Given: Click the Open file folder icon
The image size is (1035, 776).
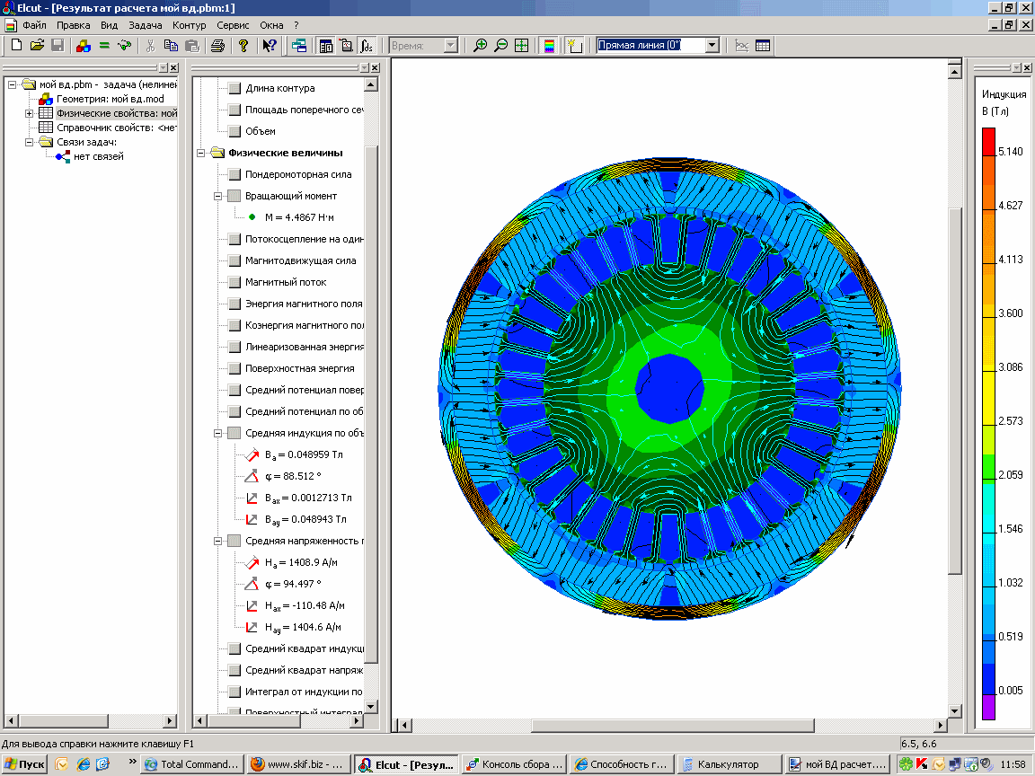Looking at the screenshot, I should (37, 46).
